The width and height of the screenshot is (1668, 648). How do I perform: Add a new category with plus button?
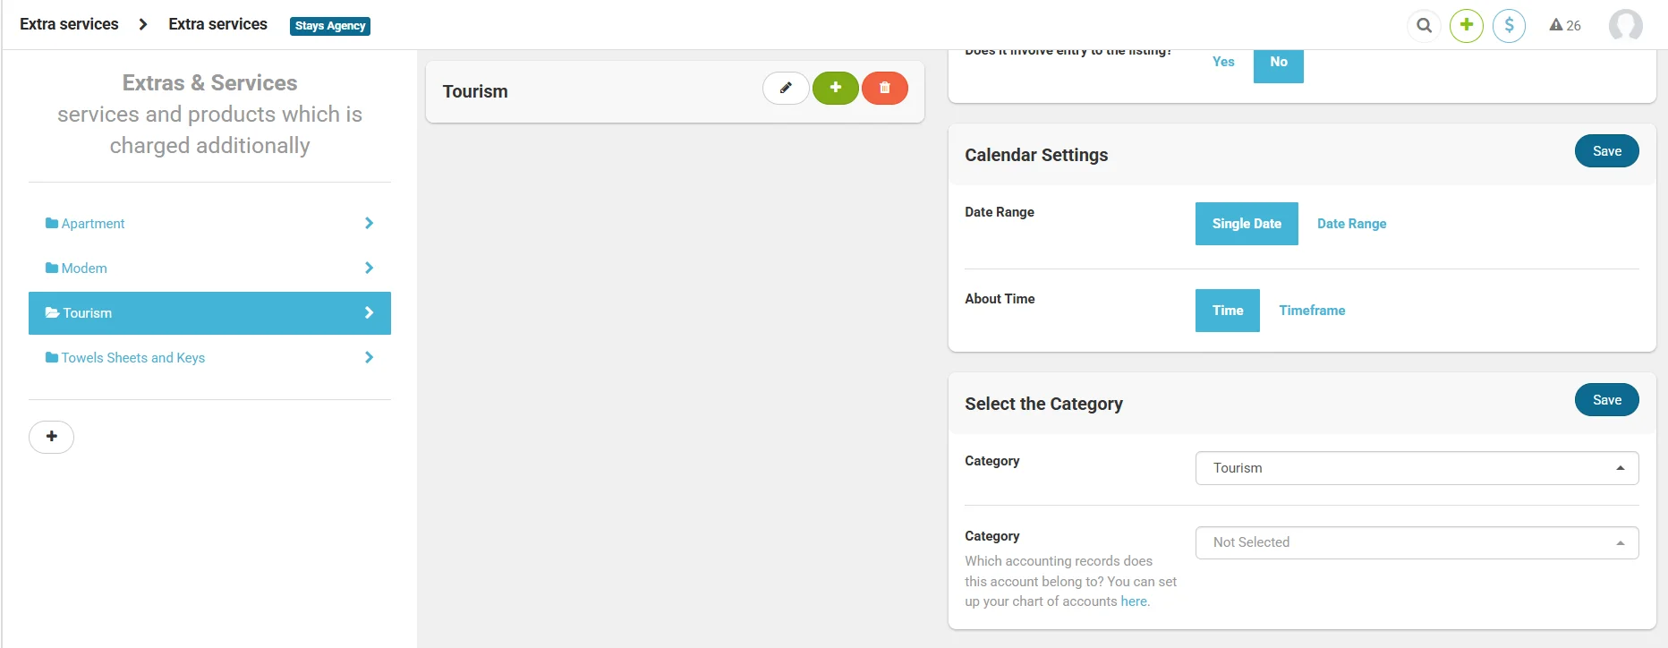51,437
